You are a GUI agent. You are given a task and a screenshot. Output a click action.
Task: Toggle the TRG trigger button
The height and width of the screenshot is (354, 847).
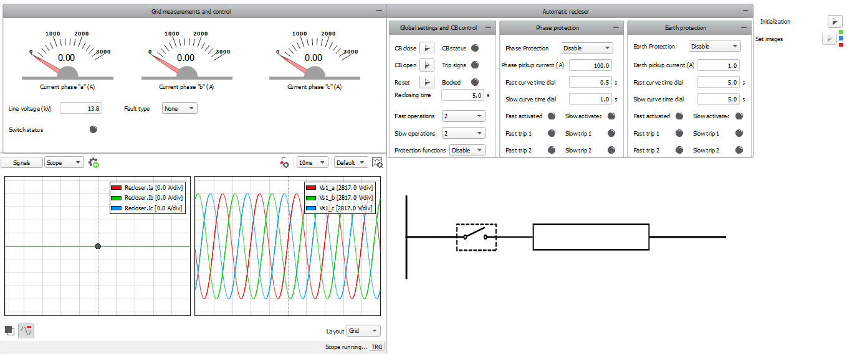click(377, 347)
